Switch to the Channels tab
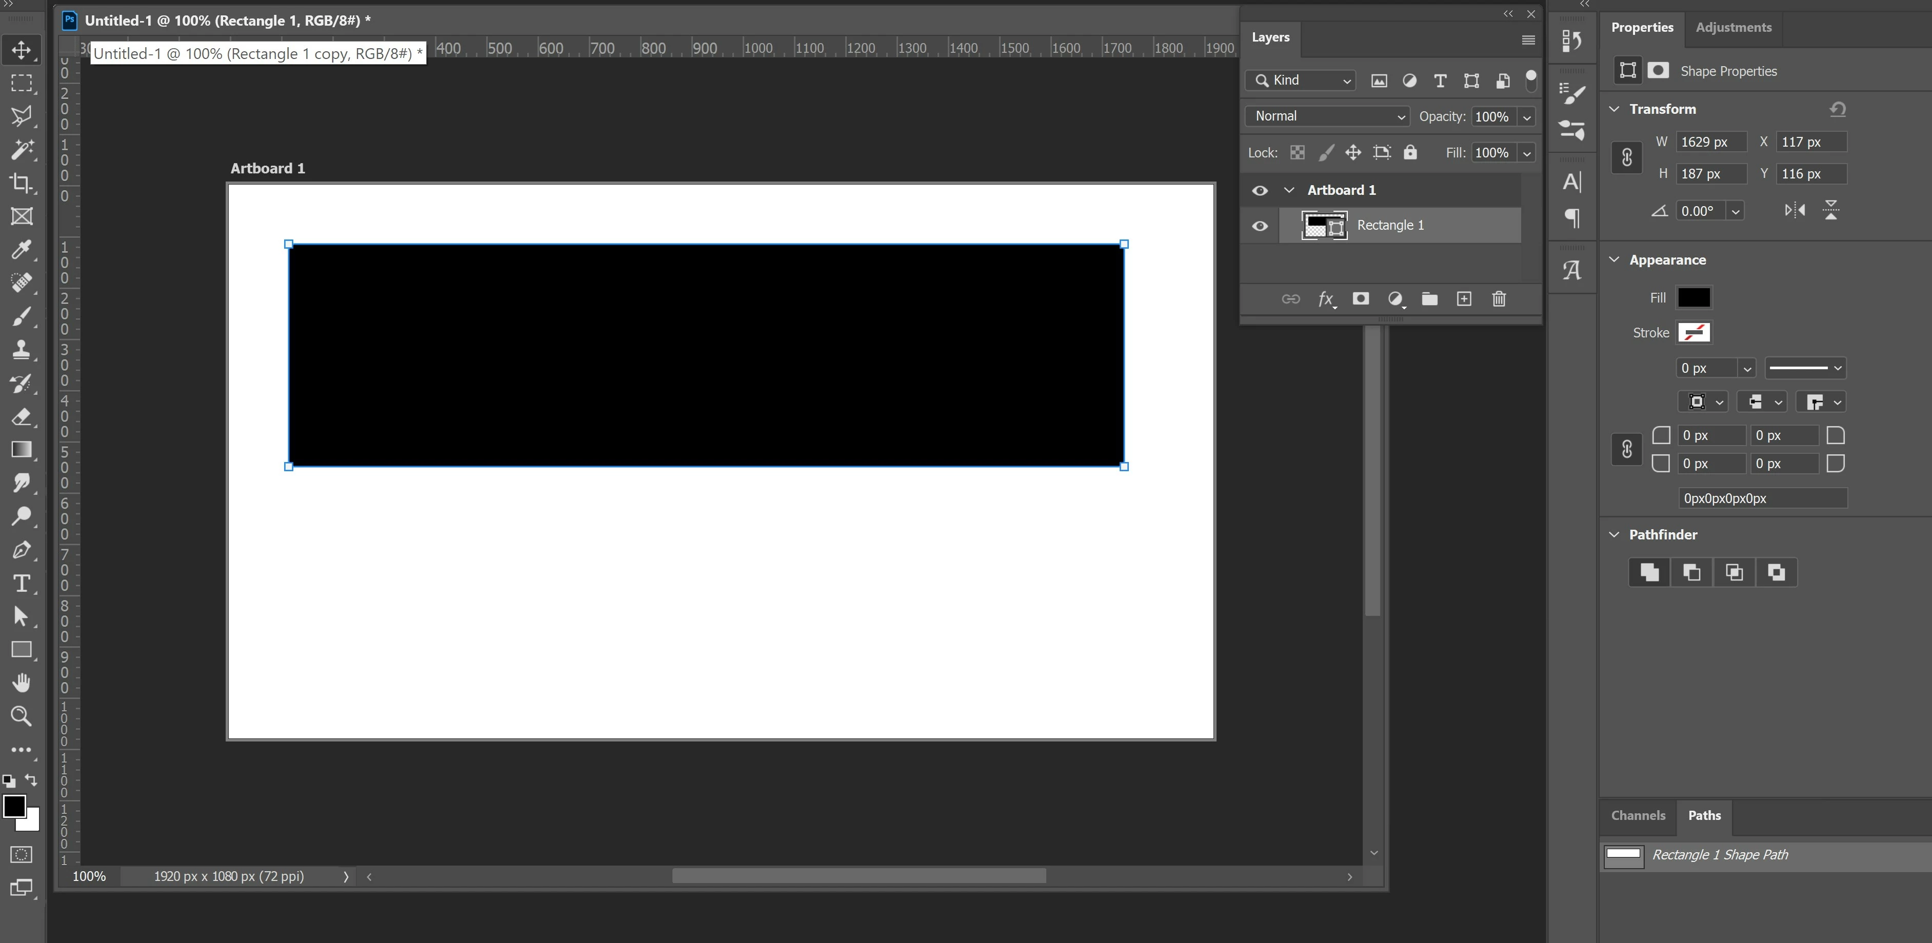Screen dimensions: 1932x943 click(x=1637, y=815)
